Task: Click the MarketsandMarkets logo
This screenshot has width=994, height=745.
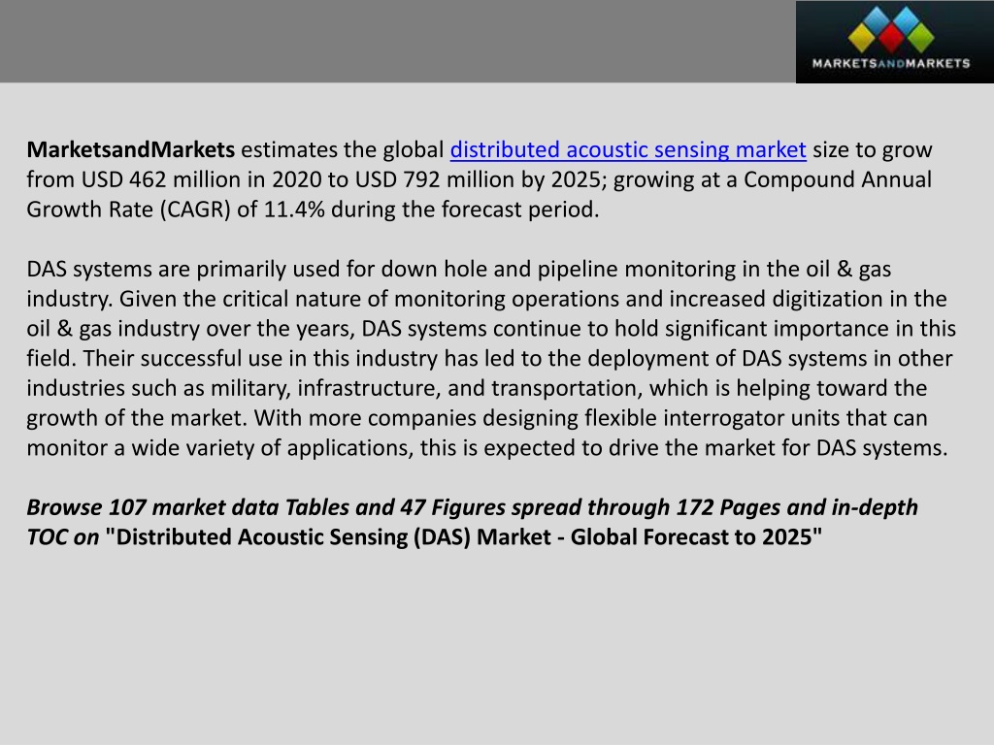Action: click(894, 42)
